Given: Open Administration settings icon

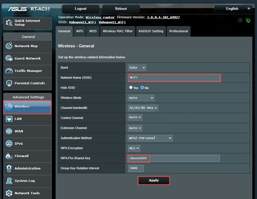Looking at the screenshot, I should pyautogui.click(x=9, y=168).
